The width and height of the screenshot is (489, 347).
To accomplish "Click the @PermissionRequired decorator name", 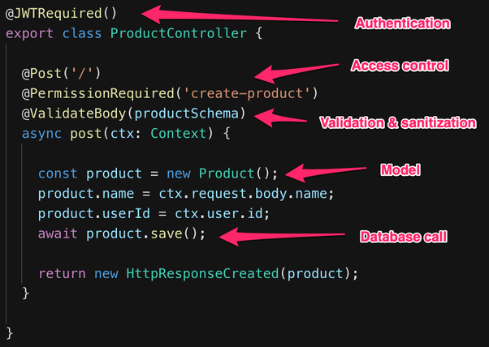I will coord(97,93).
